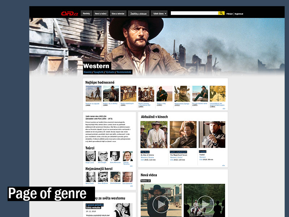Click the Registrovat link
The width and height of the screenshot is (289, 217).
coord(239,14)
